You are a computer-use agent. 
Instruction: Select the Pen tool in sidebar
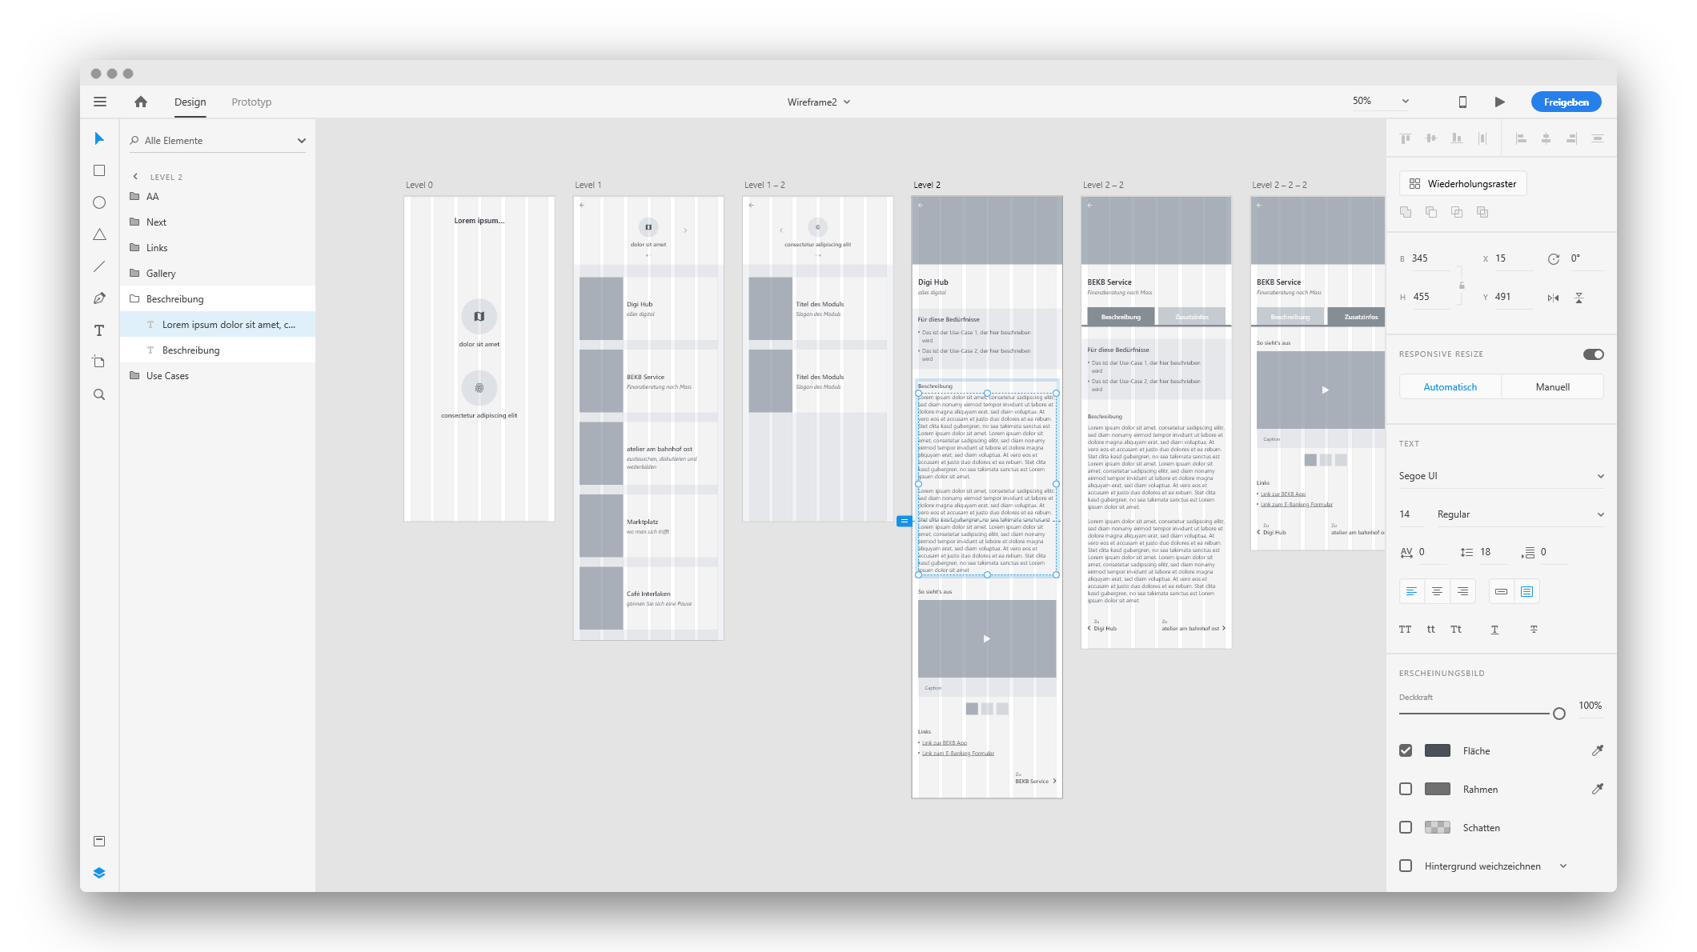tap(99, 298)
